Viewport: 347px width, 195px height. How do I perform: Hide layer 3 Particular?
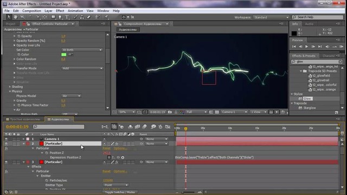6,162
